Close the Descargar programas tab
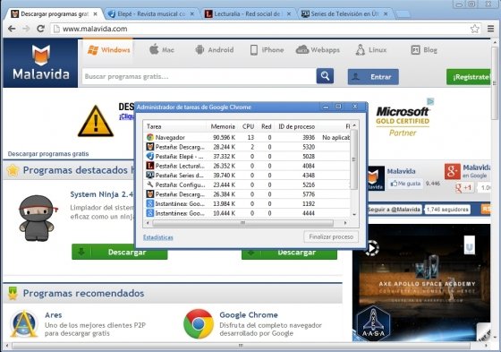 point(95,14)
